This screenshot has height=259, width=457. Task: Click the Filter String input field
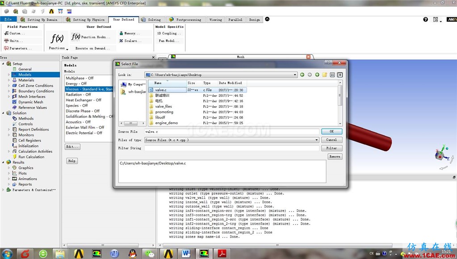[232, 148]
